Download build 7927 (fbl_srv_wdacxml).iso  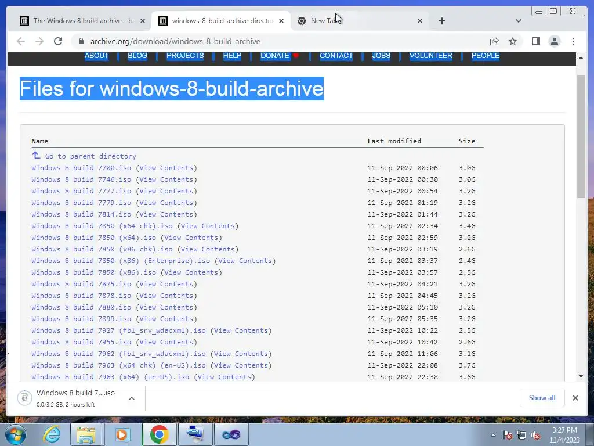coord(118,330)
